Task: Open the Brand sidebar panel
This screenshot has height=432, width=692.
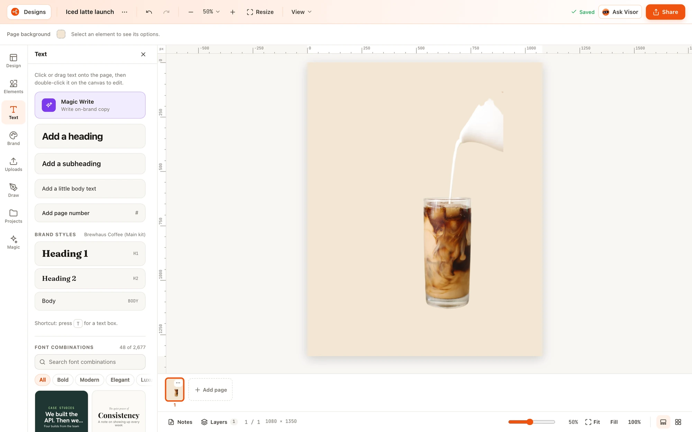Action: coord(13,139)
